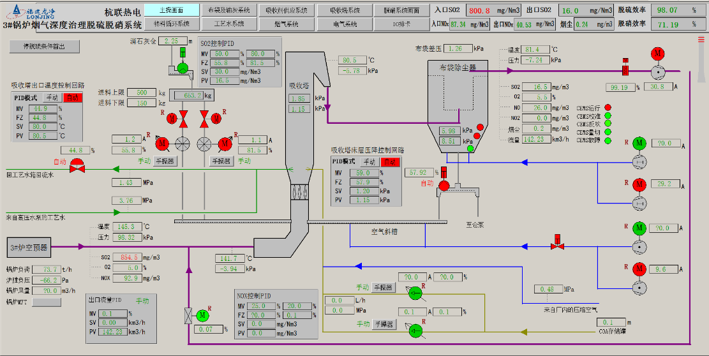Image resolution: width=709 pixels, height=356 pixels.
Task: Click the red valve on the compressed air line
Action: pyautogui.click(x=558, y=245)
